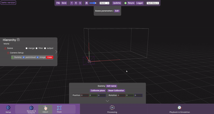Click the green lock beside Dummy
This screenshot has height=114, width=214.
tap(12, 57)
